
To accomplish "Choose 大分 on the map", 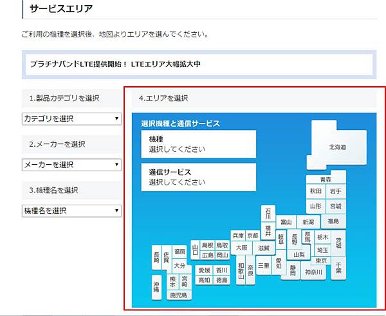I will pos(179,266).
